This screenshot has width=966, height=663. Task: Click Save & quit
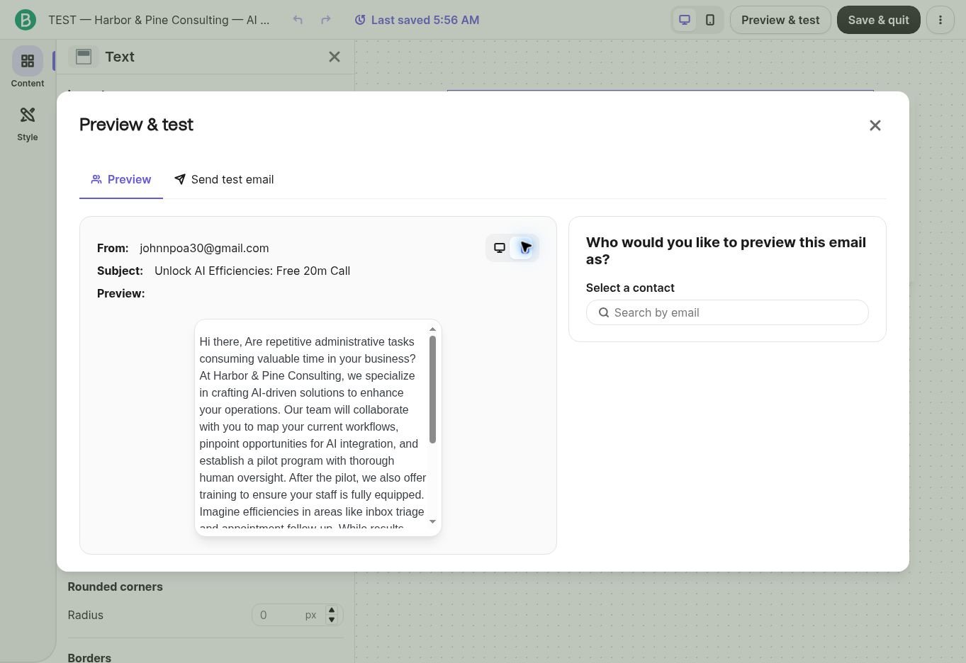(x=878, y=20)
